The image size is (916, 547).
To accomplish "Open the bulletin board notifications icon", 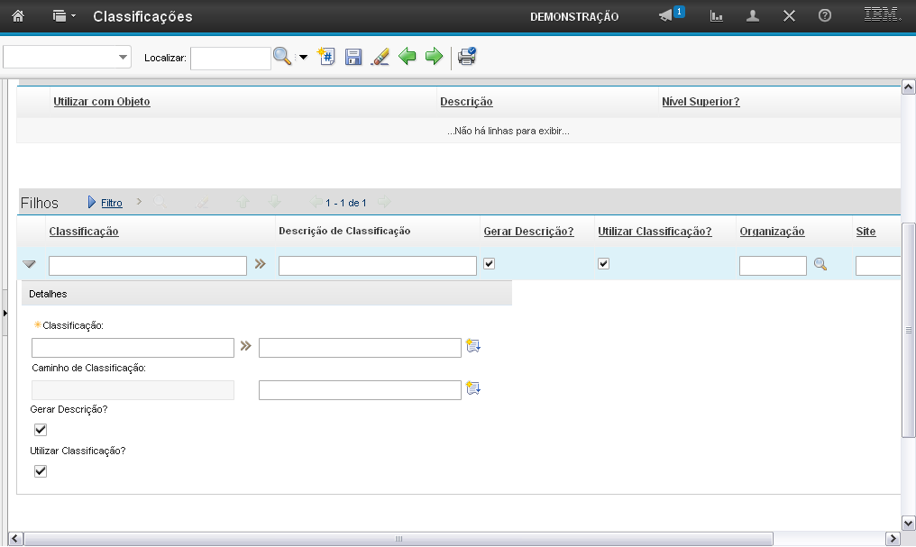I will point(667,16).
